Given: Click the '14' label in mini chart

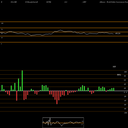Looking at the screenshot, I should [x=82, y=121].
